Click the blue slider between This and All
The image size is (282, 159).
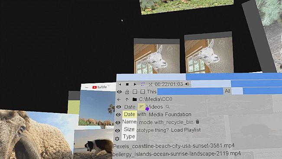(190, 91)
